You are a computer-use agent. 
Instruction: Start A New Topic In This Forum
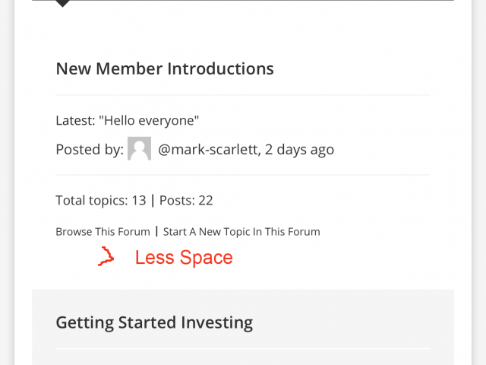coord(241,232)
